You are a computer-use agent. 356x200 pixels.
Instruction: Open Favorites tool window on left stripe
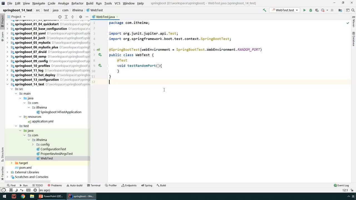coord(3,173)
